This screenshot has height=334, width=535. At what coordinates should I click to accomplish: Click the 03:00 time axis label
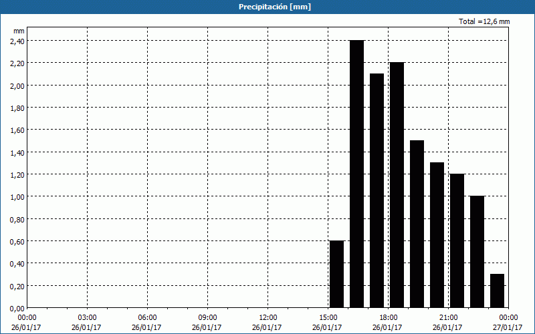[x=88, y=318]
